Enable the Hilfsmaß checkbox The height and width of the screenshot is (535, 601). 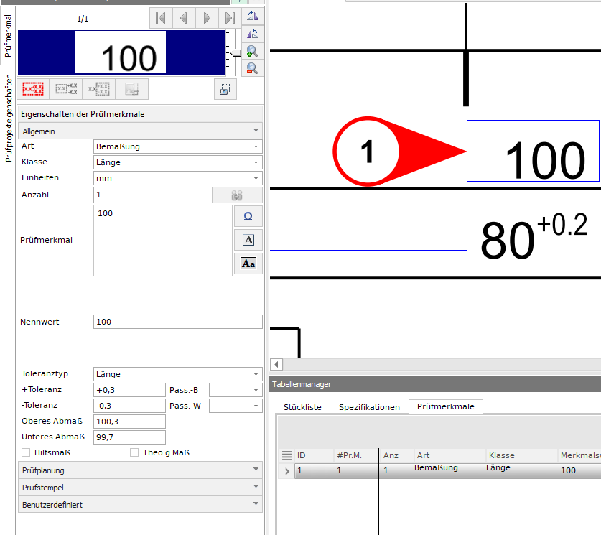(27, 452)
